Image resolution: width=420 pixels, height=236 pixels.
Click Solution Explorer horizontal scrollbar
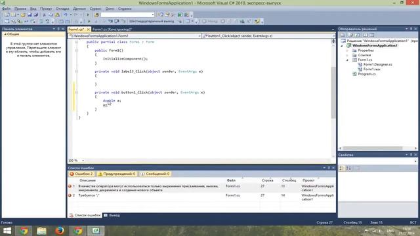click(373, 148)
